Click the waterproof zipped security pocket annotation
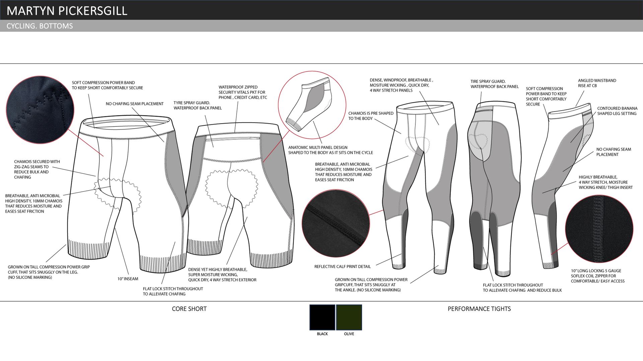This screenshot has height=361, width=643. [x=243, y=92]
